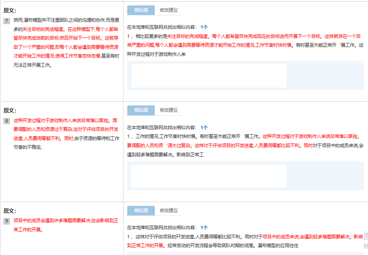
Task: Click the 原文 heading above paragraph 7
Action: point(10,10)
